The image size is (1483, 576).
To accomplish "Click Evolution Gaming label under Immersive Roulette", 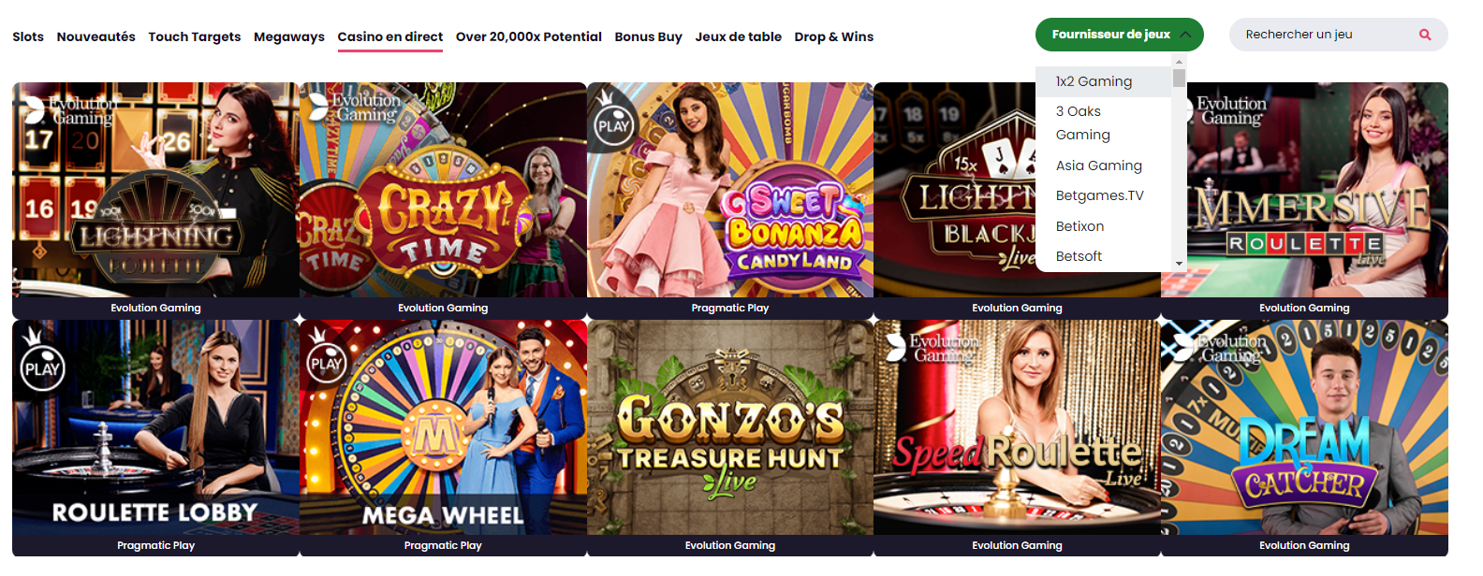I will 1304,308.
